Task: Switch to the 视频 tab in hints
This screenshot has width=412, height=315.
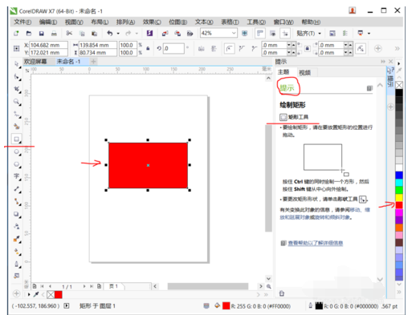Action: coord(304,73)
